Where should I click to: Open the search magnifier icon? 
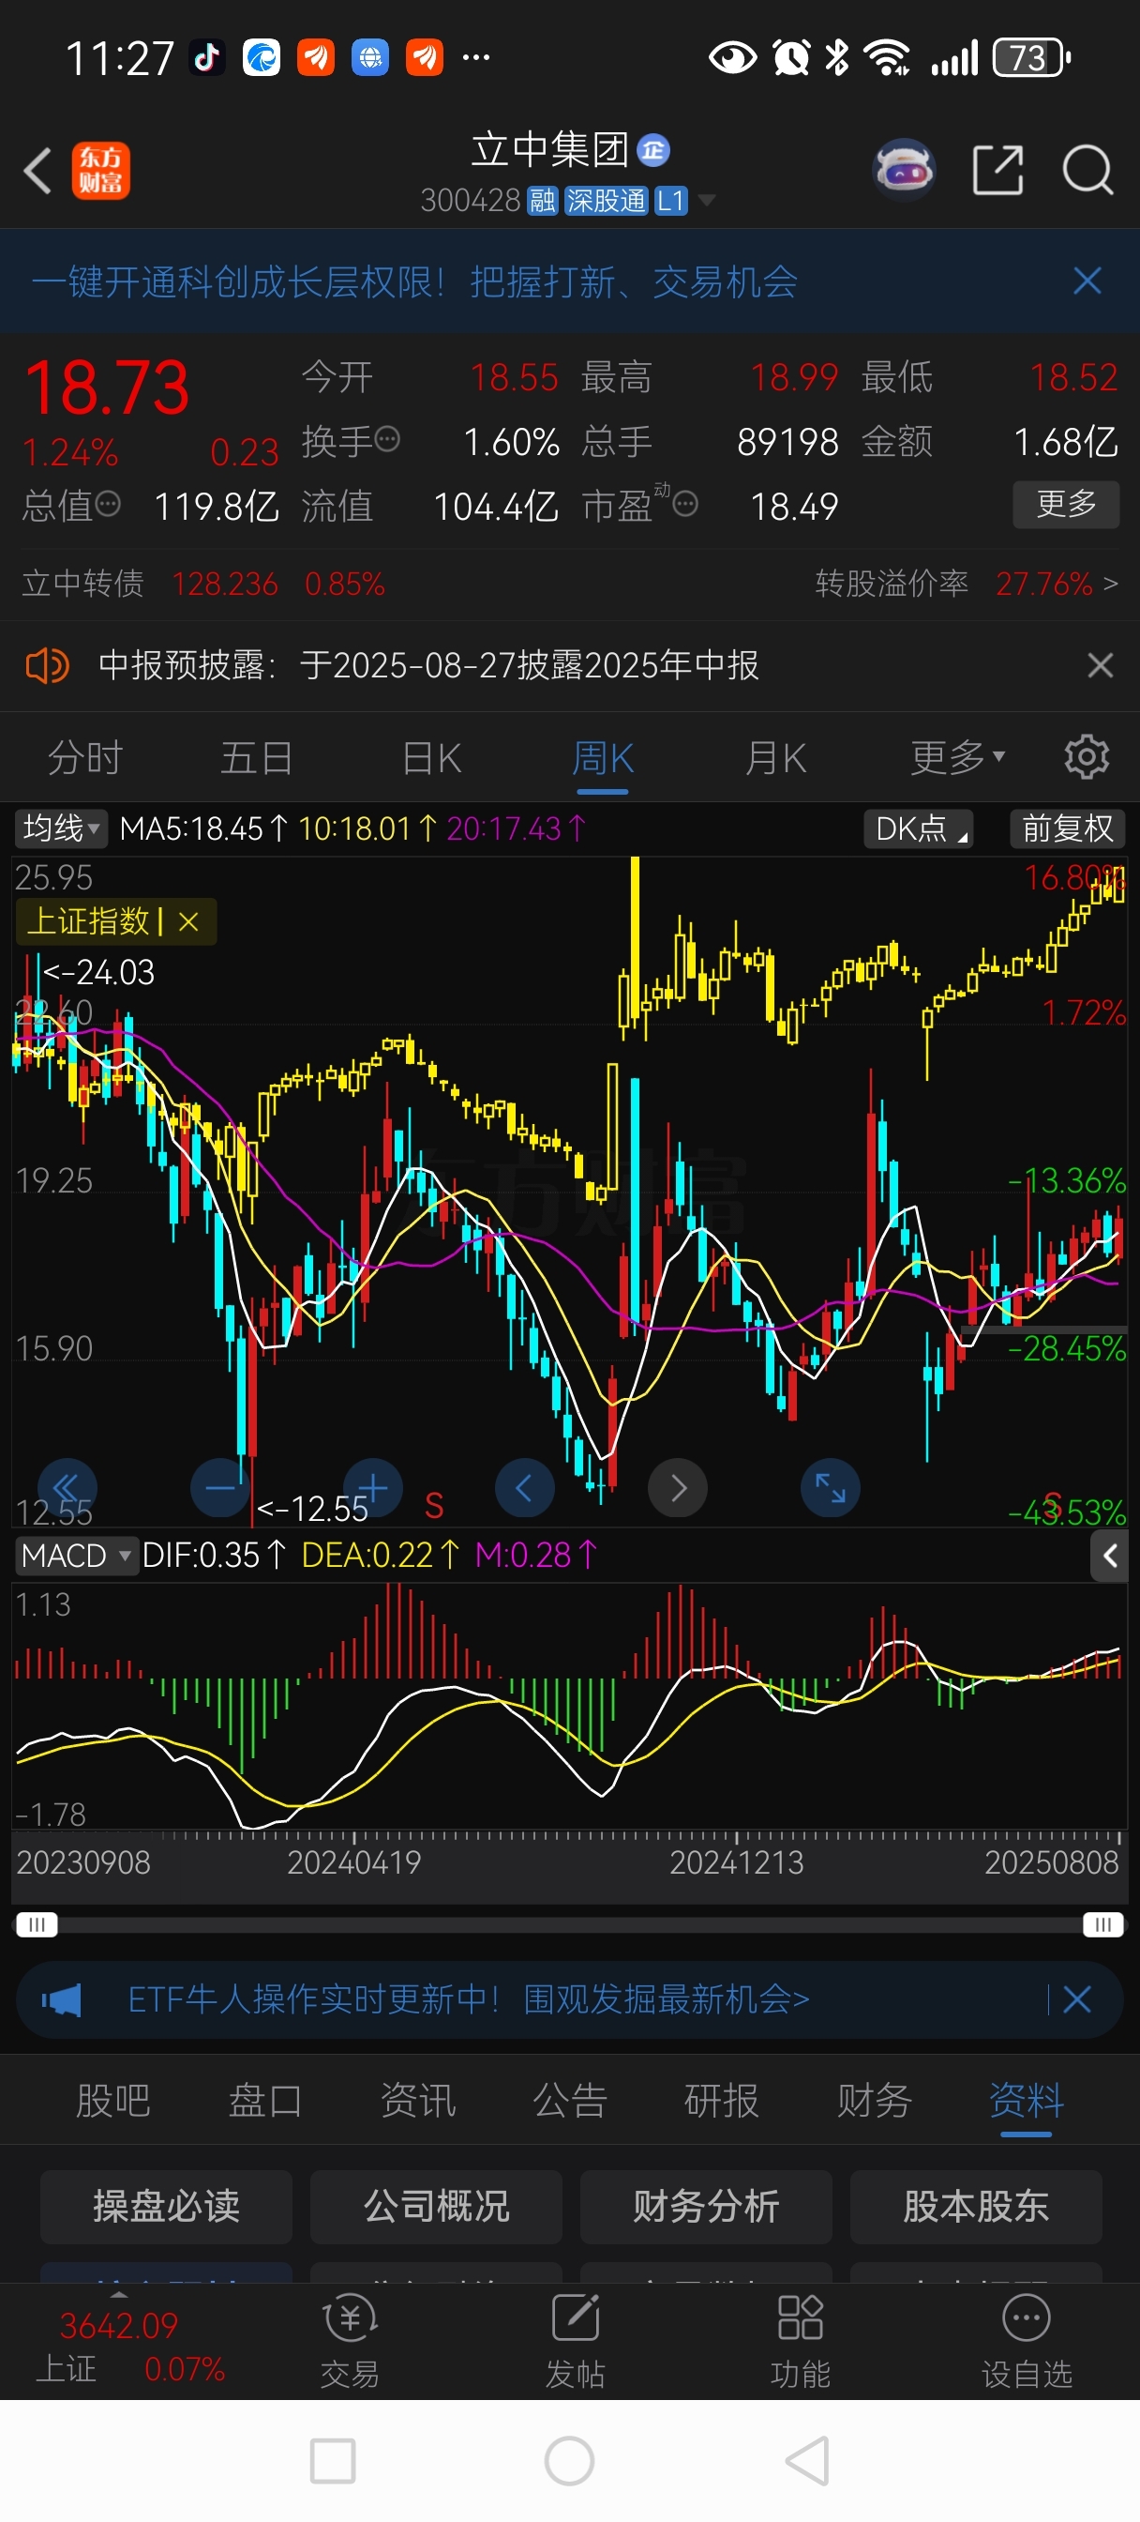pyautogui.click(x=1088, y=171)
